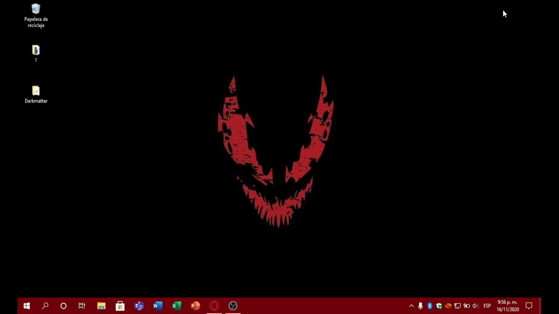Select the folder named 1 on desktop
This screenshot has width=559, height=314.
click(x=36, y=54)
